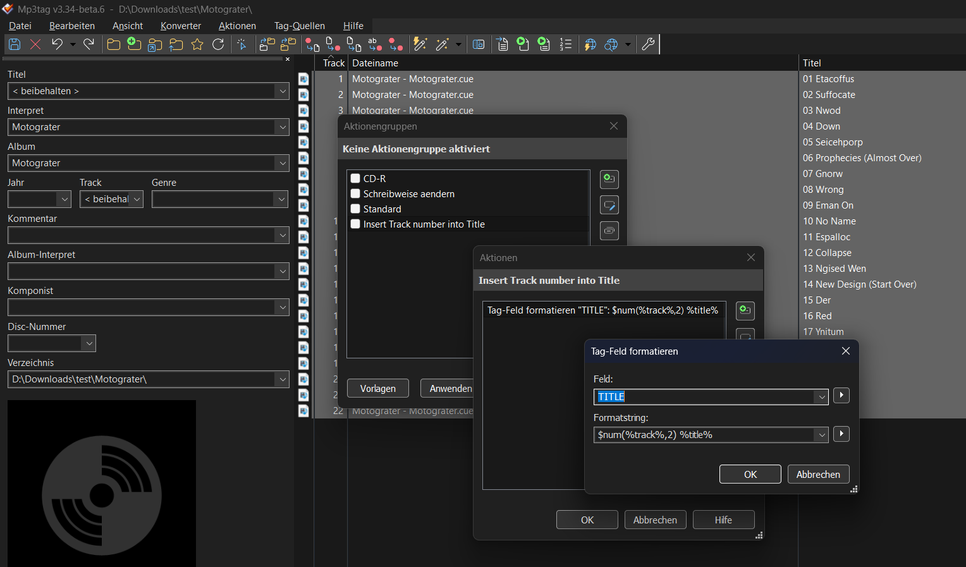Click the Refresh toolbar icon
The width and height of the screenshot is (966, 567).
tap(218, 44)
